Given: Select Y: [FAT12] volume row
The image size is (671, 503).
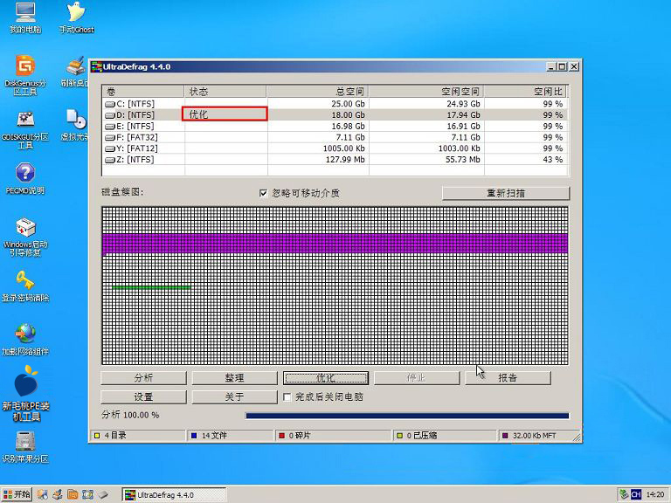Looking at the screenshot, I should pyautogui.click(x=335, y=148).
